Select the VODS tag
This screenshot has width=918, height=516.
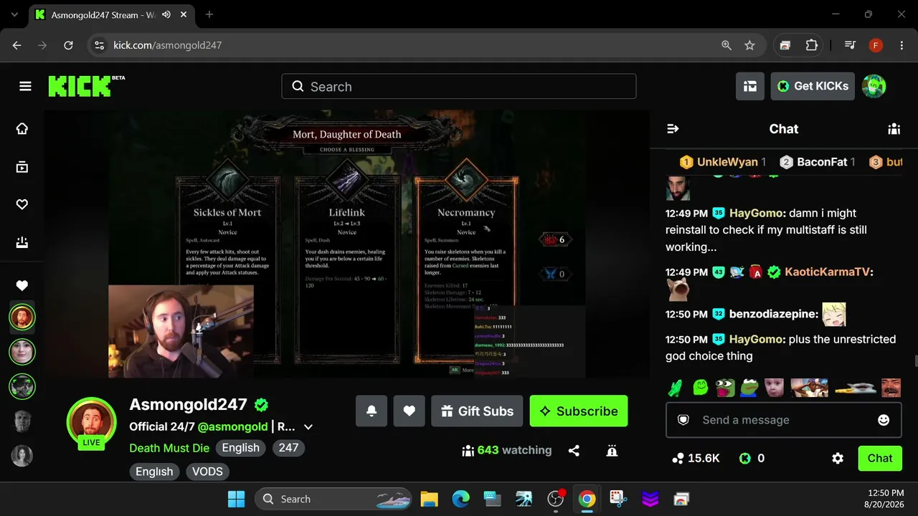[207, 472]
